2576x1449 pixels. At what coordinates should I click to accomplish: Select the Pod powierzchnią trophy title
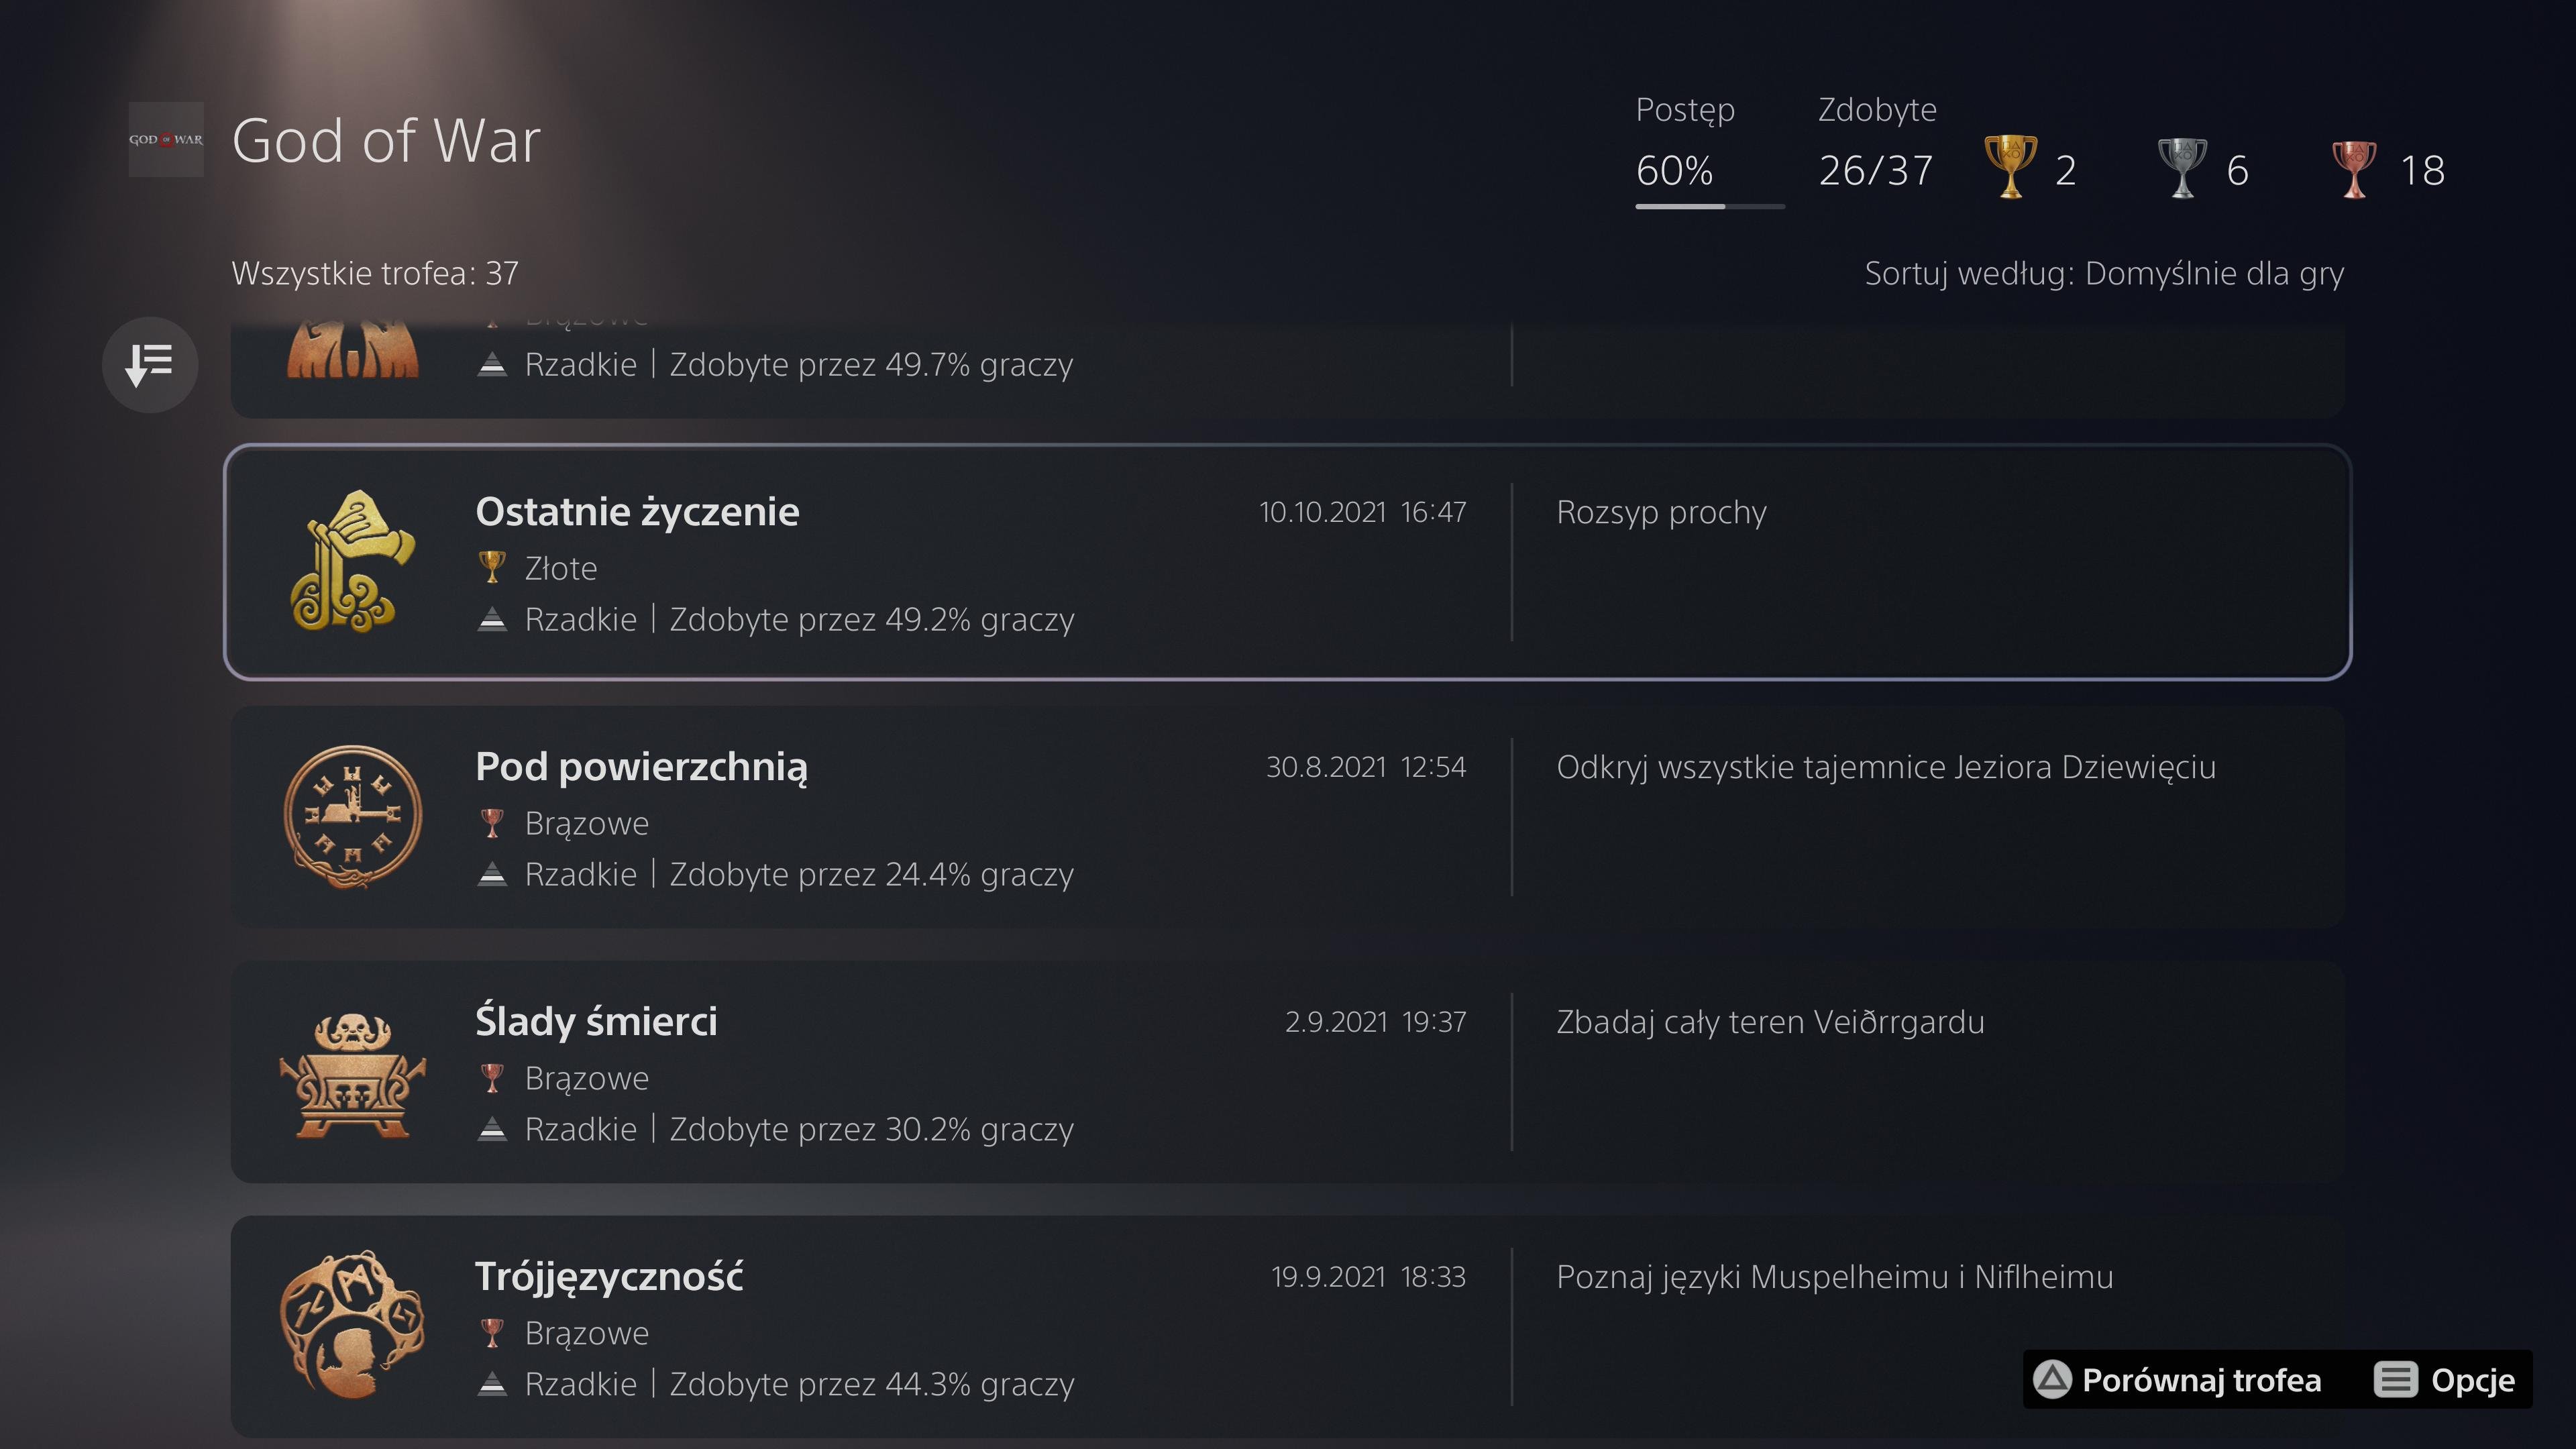tap(642, 768)
